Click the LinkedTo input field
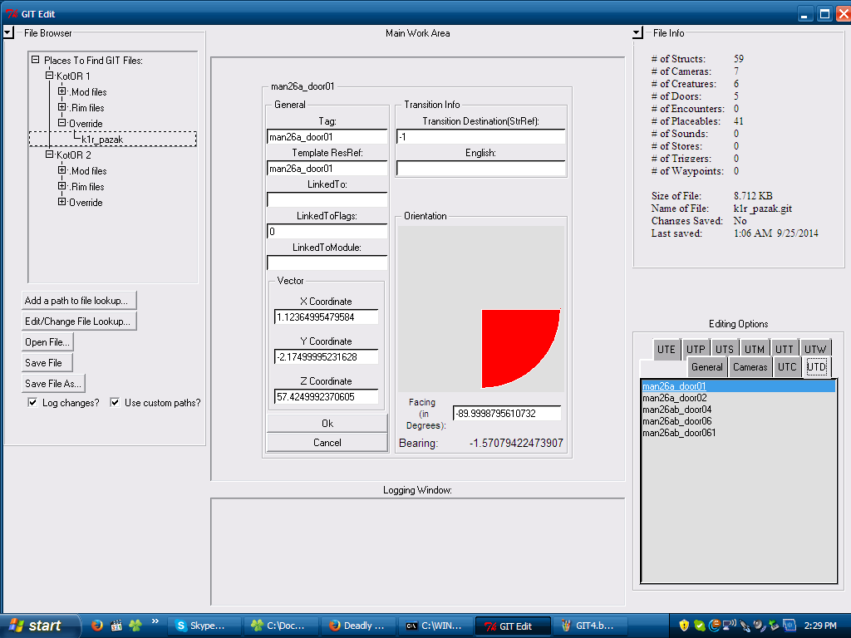 327,199
